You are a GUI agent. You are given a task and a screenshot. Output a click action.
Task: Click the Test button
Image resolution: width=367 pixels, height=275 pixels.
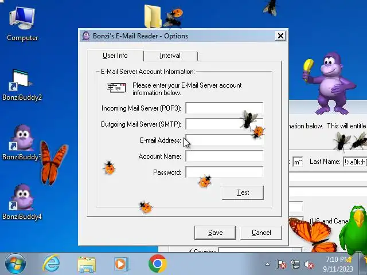click(243, 192)
